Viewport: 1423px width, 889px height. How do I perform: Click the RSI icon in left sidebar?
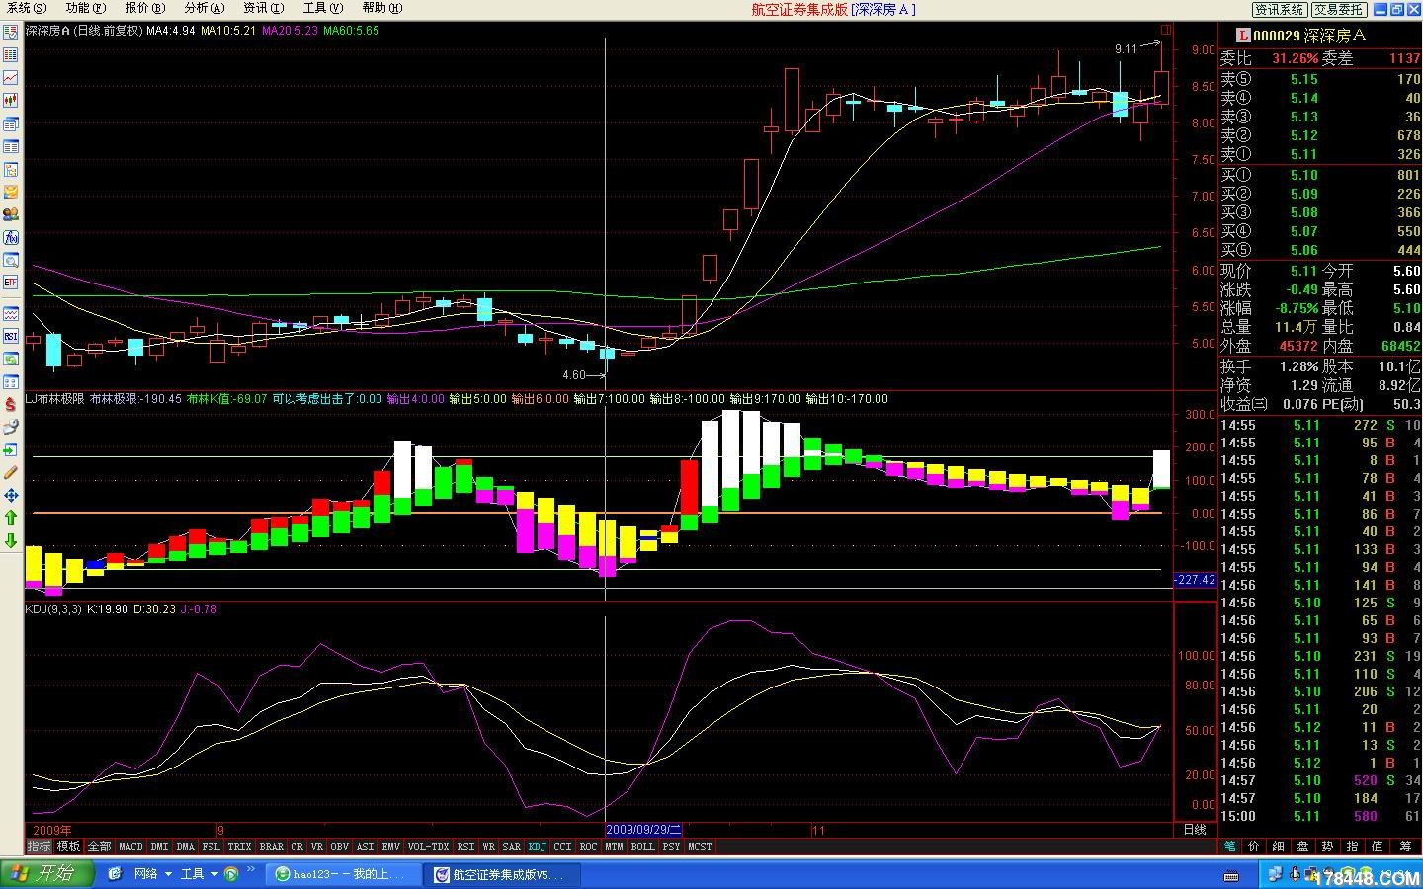[x=11, y=337]
